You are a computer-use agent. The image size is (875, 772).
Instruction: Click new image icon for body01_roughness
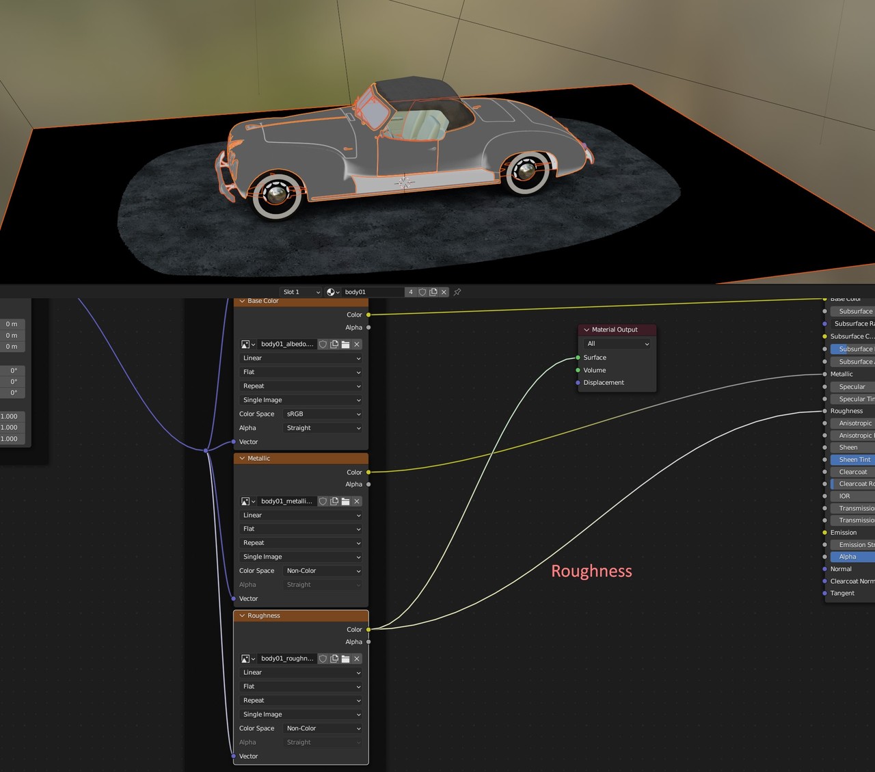click(334, 658)
